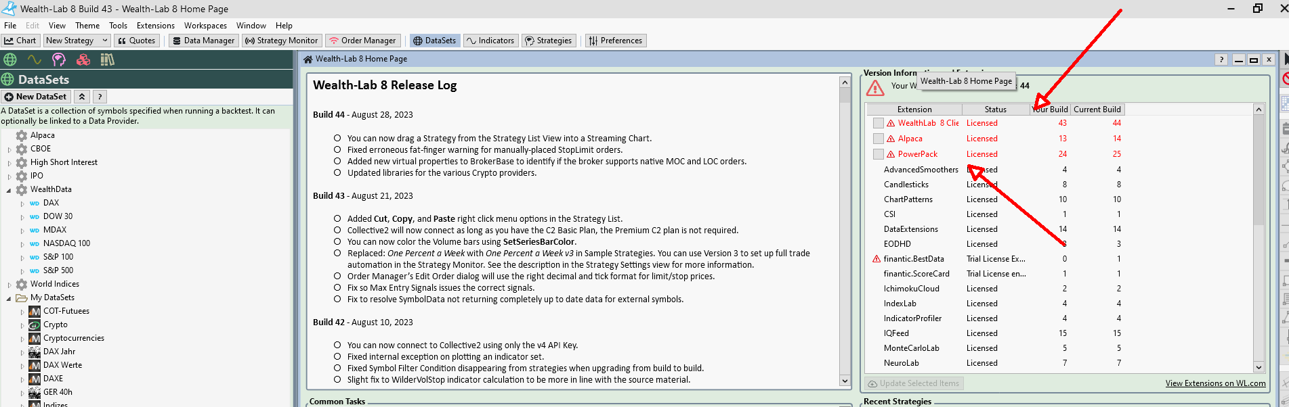Select the DAX Werte dataset

pos(62,365)
